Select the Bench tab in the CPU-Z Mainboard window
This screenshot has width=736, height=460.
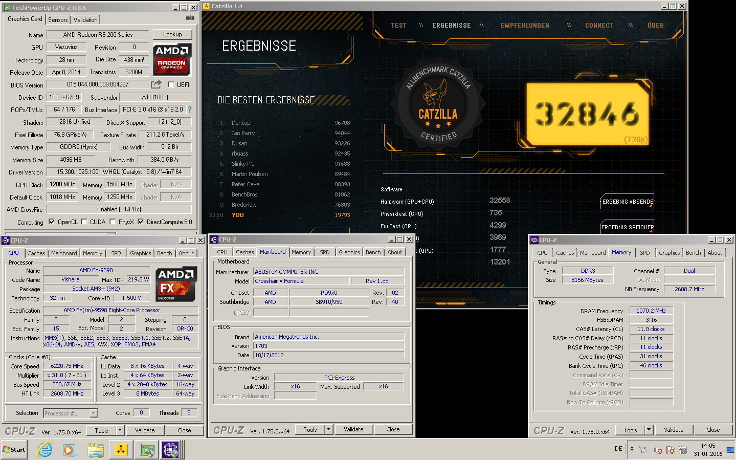pyautogui.click(x=373, y=252)
